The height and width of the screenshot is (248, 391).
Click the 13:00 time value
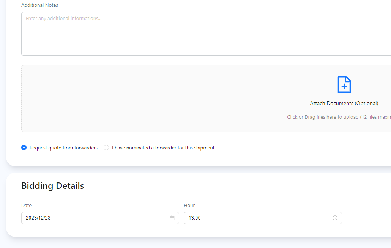(x=195, y=218)
